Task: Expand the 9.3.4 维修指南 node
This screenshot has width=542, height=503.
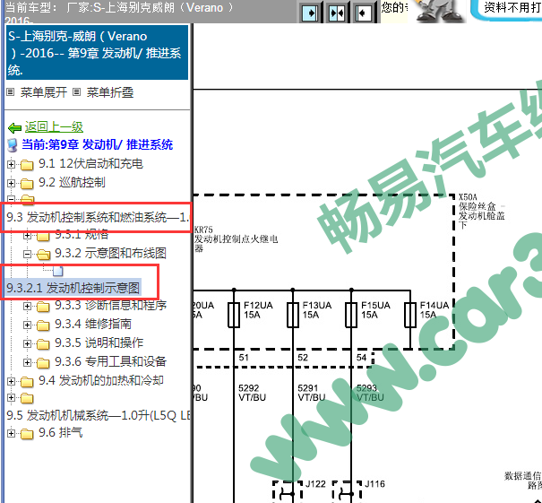Action: (x=27, y=325)
